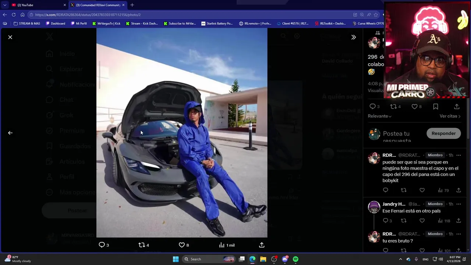Screen dimensions: 471x265
Task: Go to the previous photo with the left arrow
Action: tap(10, 133)
